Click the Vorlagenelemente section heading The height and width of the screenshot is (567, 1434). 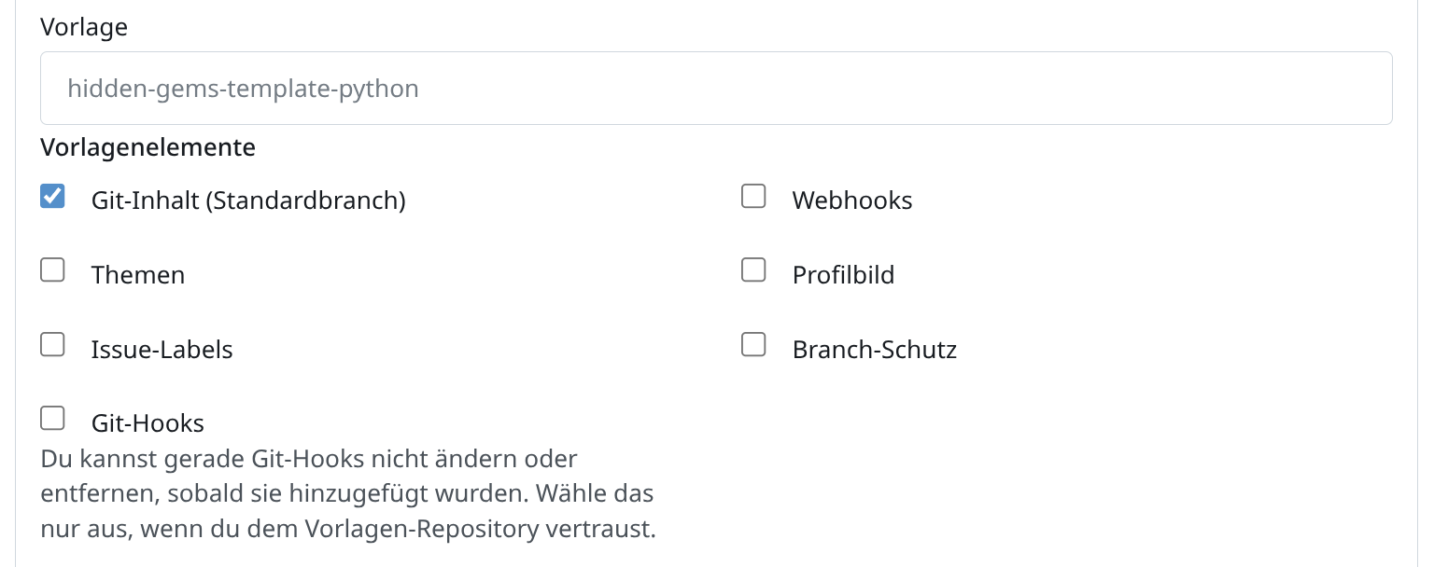[148, 147]
